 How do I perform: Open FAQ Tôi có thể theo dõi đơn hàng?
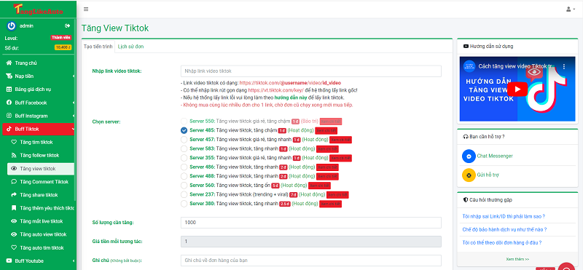pos(502,242)
